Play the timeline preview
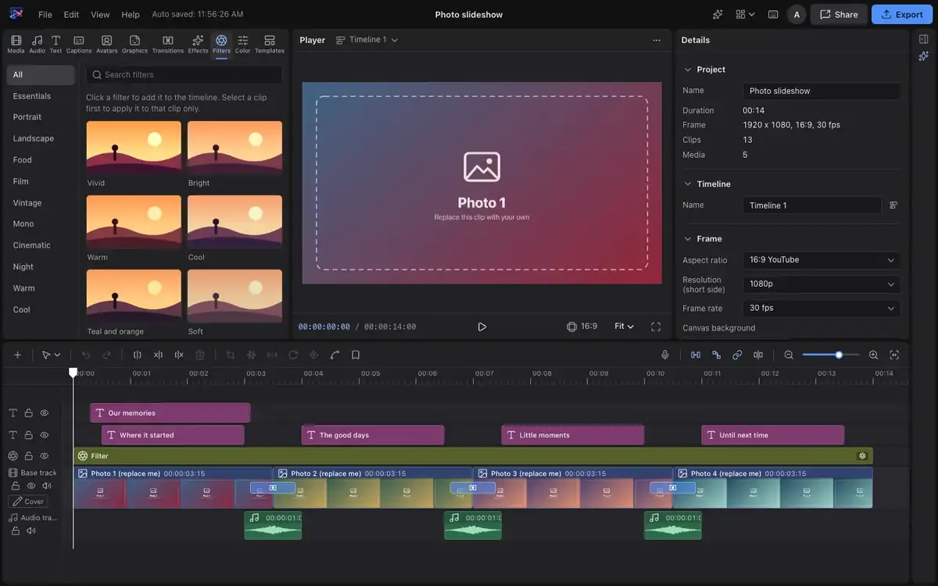The image size is (938, 586). pyautogui.click(x=482, y=327)
